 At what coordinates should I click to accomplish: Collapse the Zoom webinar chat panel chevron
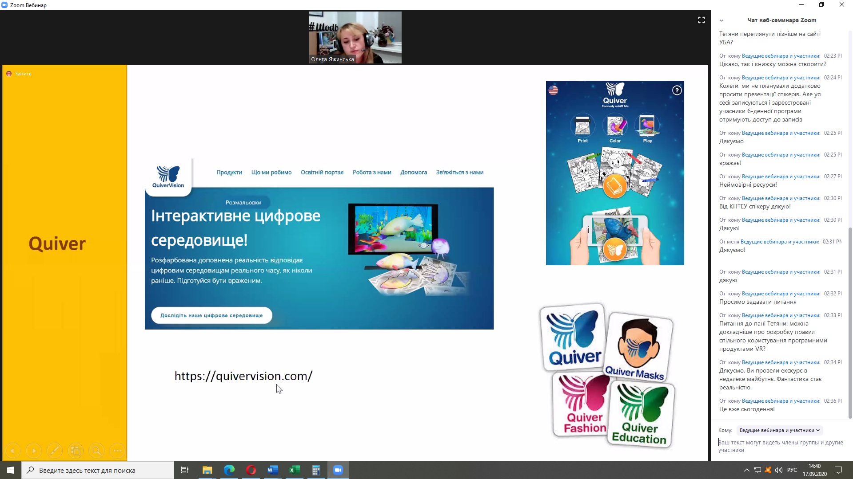(721, 20)
